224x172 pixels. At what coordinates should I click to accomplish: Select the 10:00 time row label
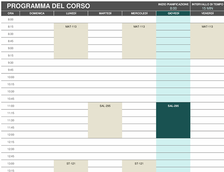(x=11, y=77)
